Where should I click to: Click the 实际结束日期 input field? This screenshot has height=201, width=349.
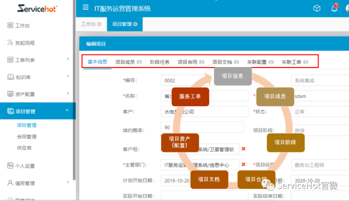tap(320, 196)
